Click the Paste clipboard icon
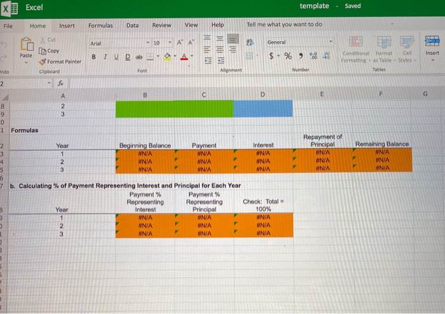Screen dimensions: 445x314 pyautogui.click(x=27, y=44)
